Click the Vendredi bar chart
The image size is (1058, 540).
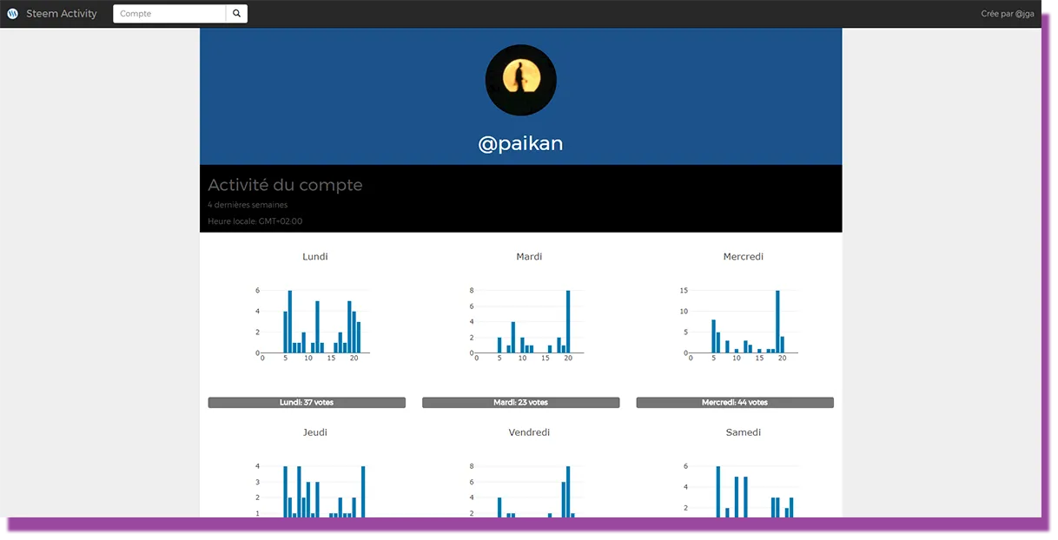point(526,490)
